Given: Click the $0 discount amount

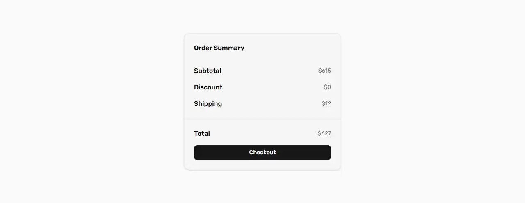Looking at the screenshot, I should [x=327, y=87].
